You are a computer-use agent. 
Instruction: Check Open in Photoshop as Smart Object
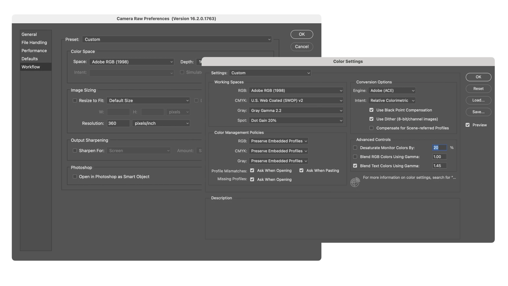tap(75, 177)
